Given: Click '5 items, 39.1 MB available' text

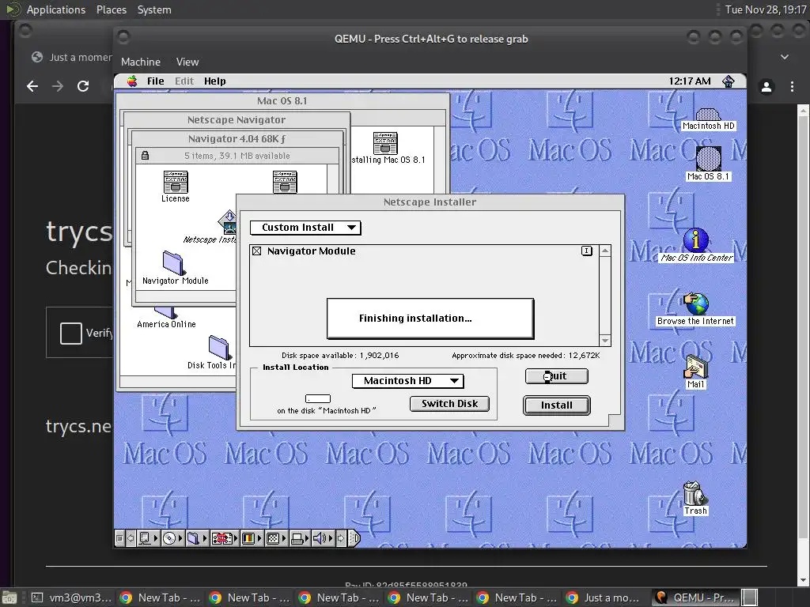Looking at the screenshot, I should tap(237, 156).
